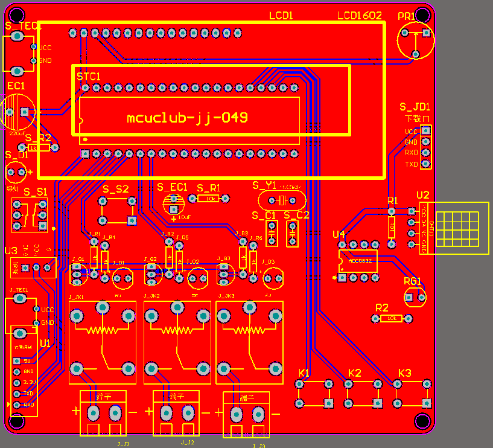Click the LCD1602 component value label
Screen dimensions: 493x448
coord(360,16)
